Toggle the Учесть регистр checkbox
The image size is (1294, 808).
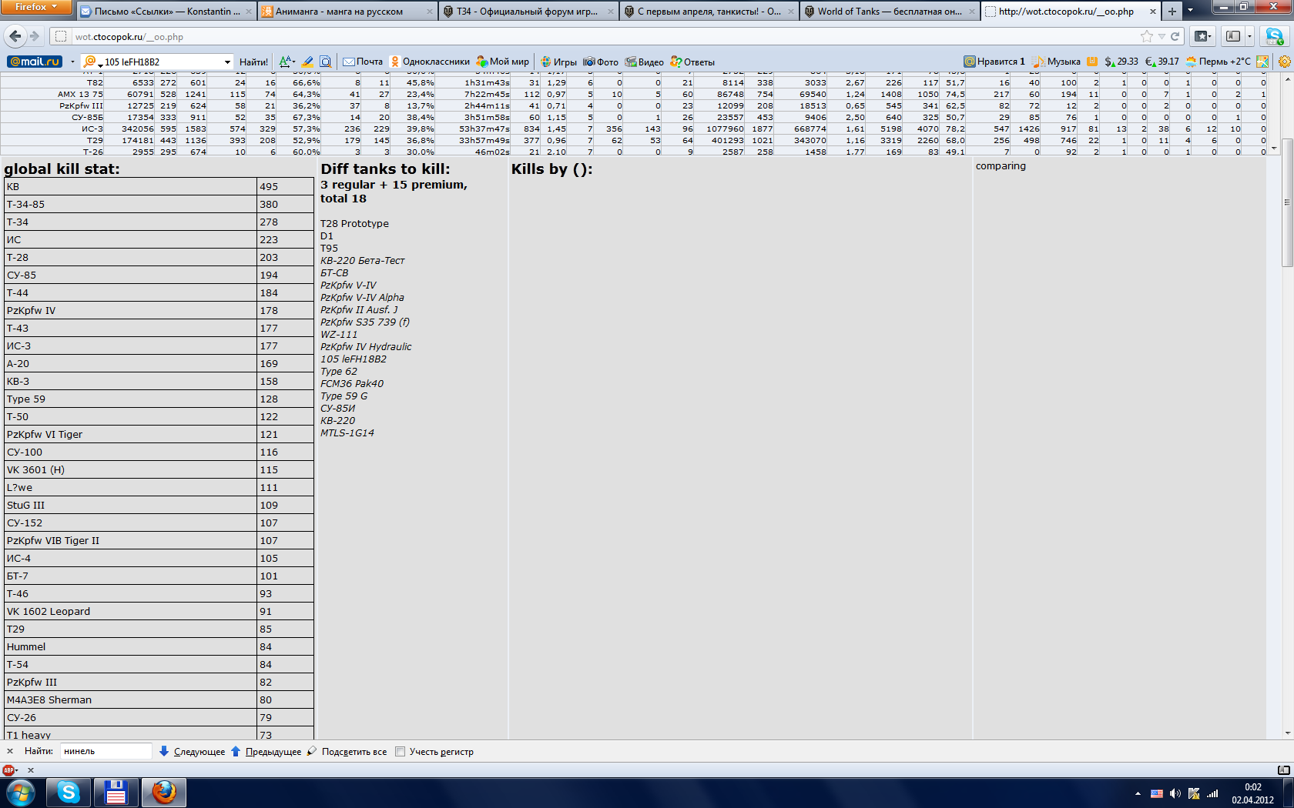(400, 752)
